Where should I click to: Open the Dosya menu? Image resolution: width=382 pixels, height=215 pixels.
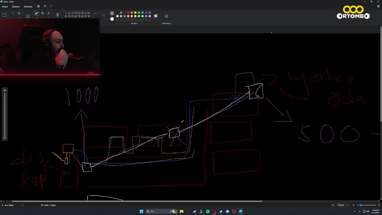pyautogui.click(x=5, y=7)
